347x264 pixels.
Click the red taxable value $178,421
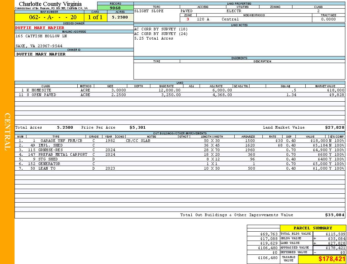click(x=331, y=259)
